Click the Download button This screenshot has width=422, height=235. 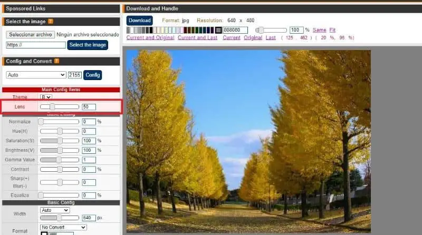pos(139,21)
